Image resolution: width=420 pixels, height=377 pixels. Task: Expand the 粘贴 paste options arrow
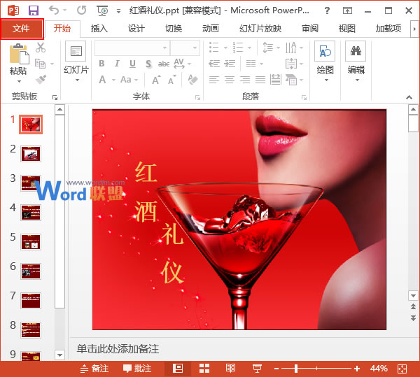pyautogui.click(x=19, y=80)
